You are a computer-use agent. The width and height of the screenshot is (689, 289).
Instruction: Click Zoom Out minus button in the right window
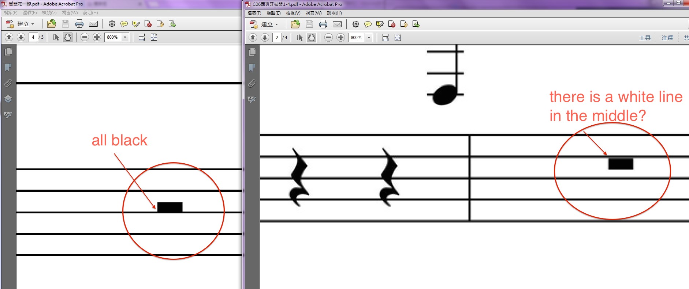pyautogui.click(x=328, y=38)
